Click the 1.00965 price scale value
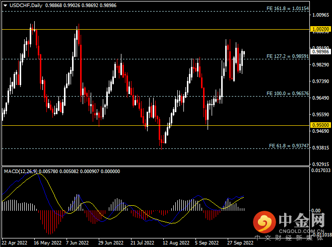 click(321, 15)
